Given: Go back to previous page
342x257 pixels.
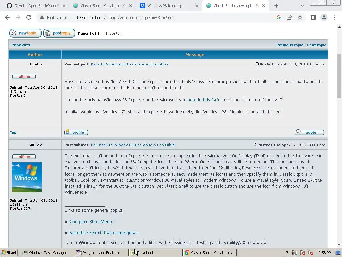Looking at the screenshot, I should 7,17.
